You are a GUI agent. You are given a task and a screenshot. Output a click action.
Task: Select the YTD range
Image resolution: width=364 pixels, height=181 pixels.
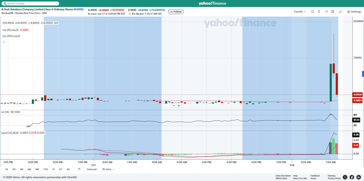point(45,169)
